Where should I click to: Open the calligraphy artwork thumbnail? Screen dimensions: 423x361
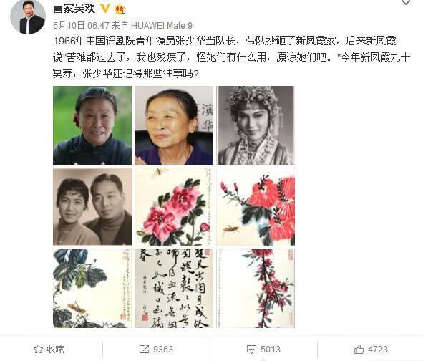pos(174,289)
